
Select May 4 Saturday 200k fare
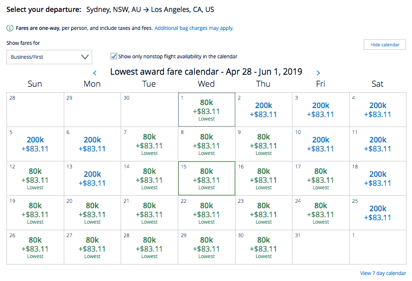click(377, 110)
